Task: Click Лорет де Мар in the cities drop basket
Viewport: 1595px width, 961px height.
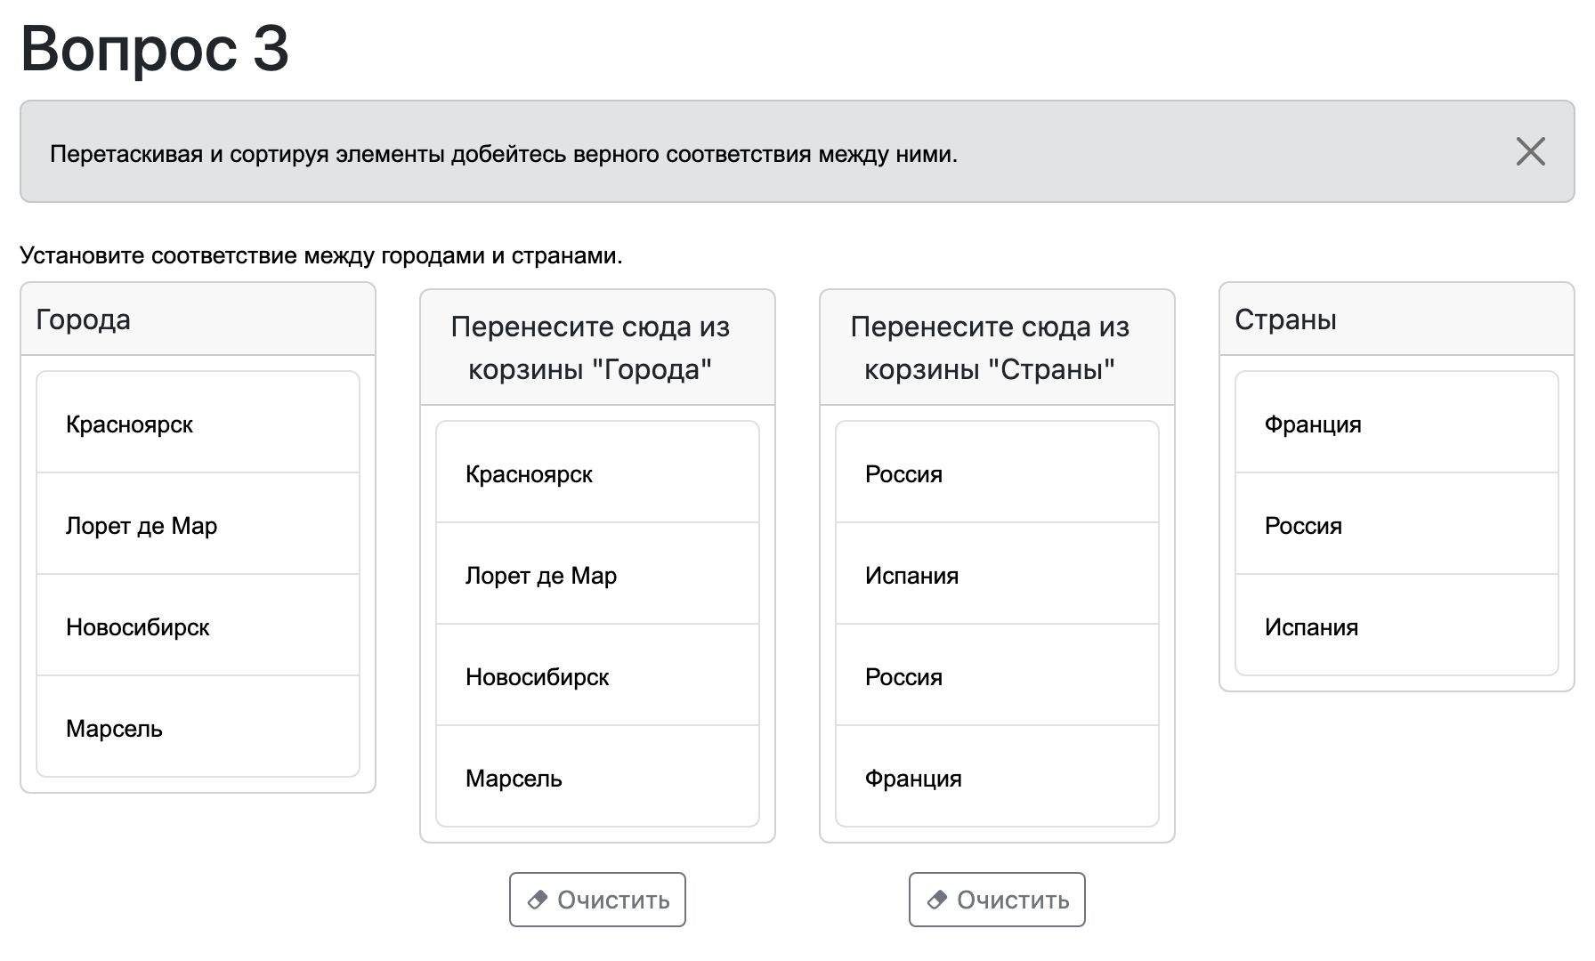Action: pyautogui.click(x=597, y=575)
